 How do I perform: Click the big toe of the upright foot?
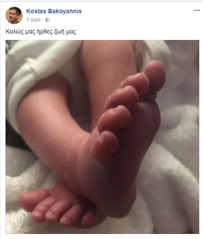tap(155, 76)
